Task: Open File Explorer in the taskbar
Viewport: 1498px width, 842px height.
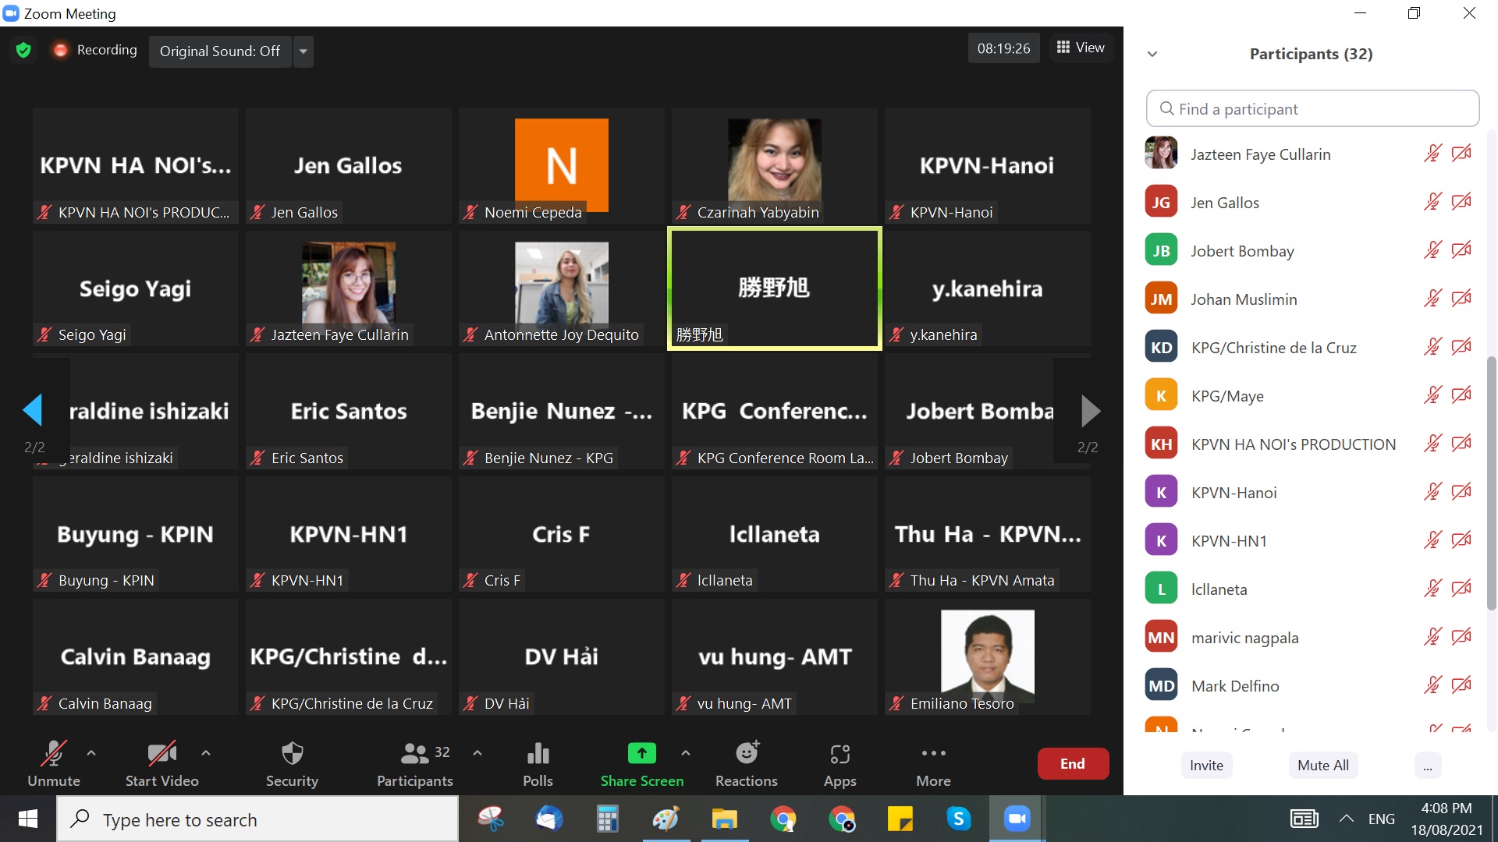Action: coord(724,819)
